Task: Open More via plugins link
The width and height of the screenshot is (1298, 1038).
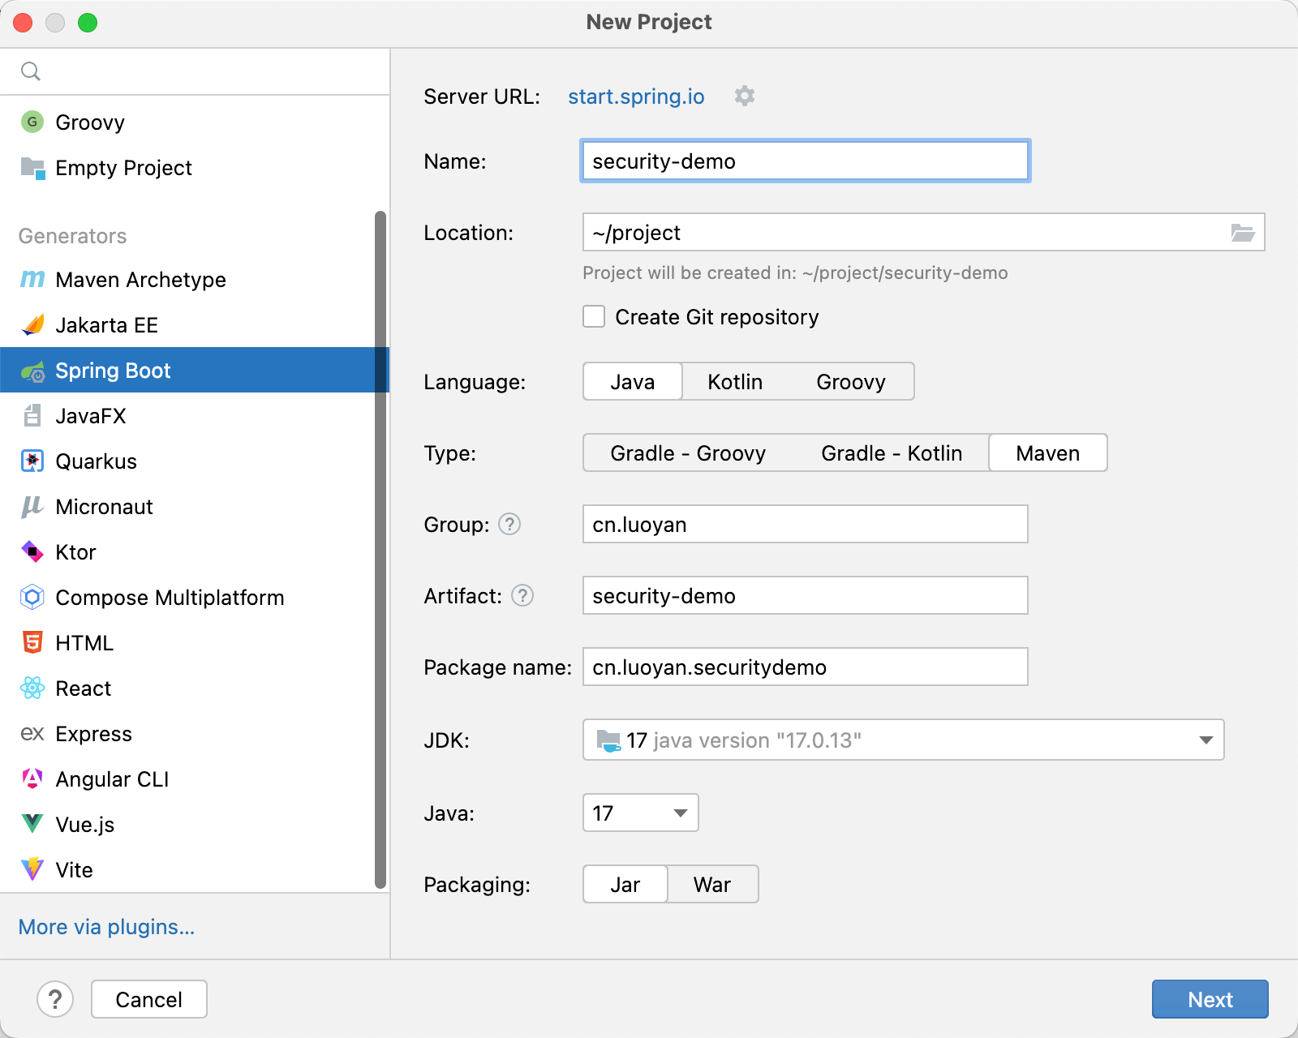Action: coord(106,927)
